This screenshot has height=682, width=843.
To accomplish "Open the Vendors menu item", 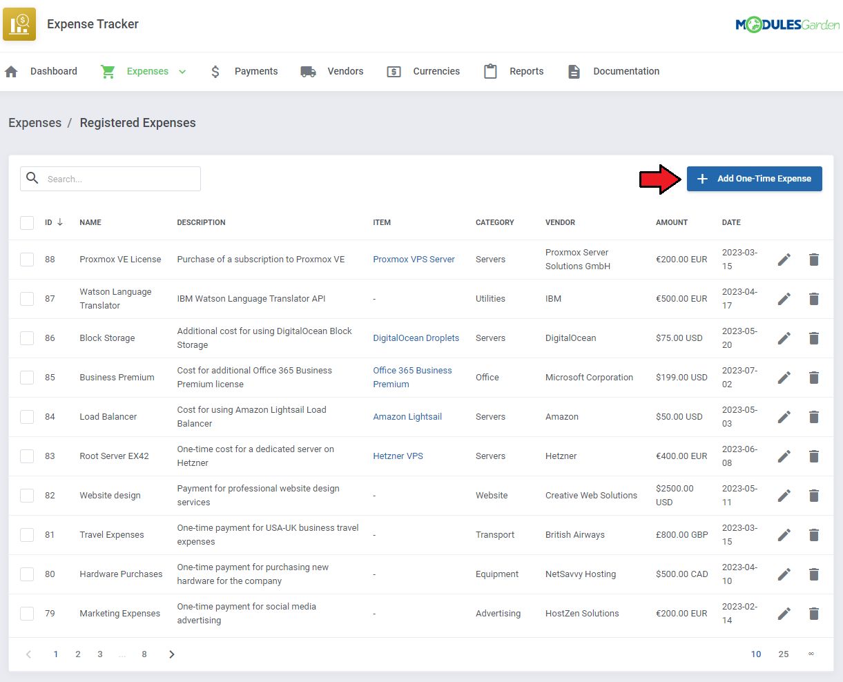I will 345,72.
